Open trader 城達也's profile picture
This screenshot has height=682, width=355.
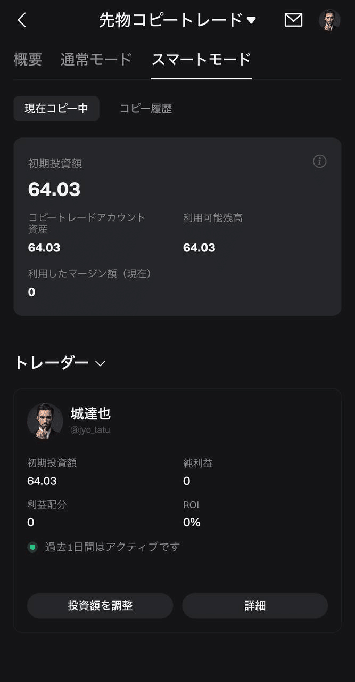coord(45,421)
